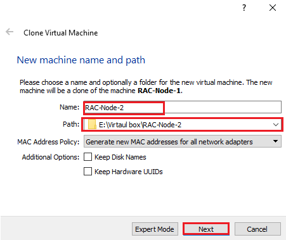Focus the Name input field

point(183,108)
